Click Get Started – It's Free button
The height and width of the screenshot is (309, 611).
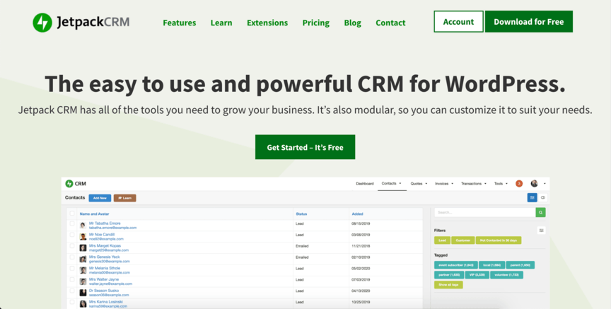click(x=305, y=147)
